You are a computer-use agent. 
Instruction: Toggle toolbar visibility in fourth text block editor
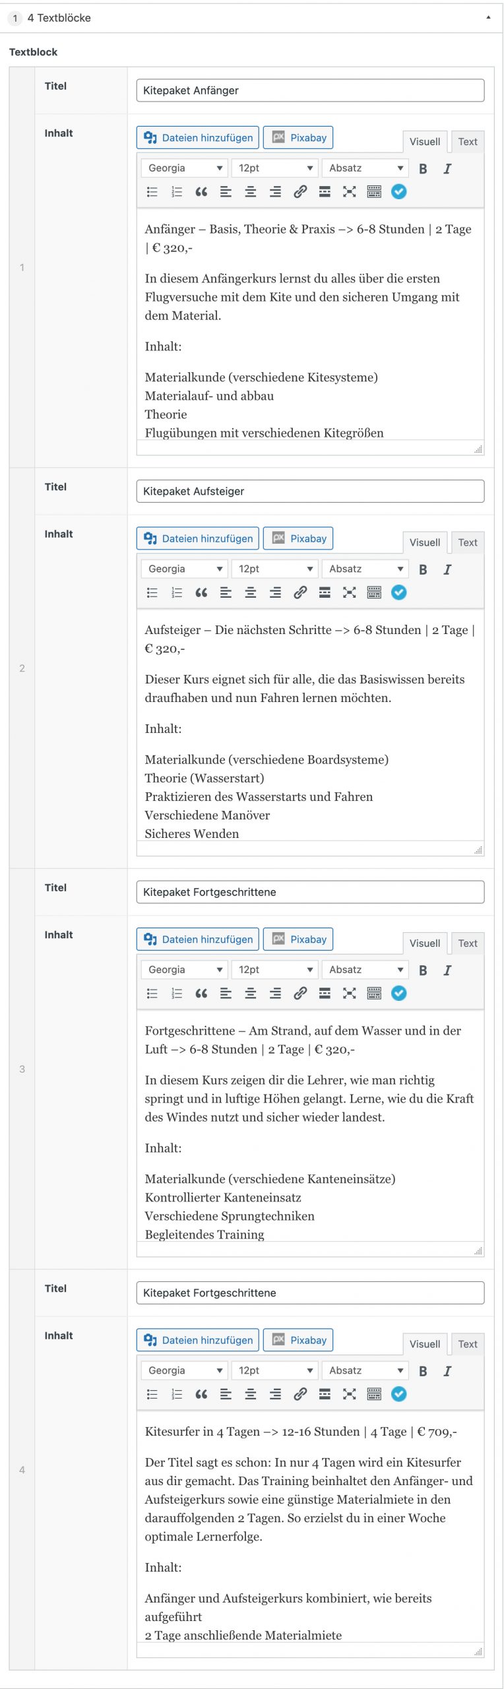pyautogui.click(x=374, y=1393)
